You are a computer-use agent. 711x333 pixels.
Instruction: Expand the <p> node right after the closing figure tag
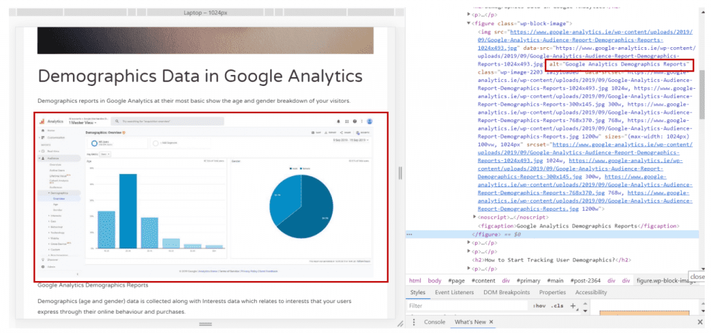click(469, 243)
